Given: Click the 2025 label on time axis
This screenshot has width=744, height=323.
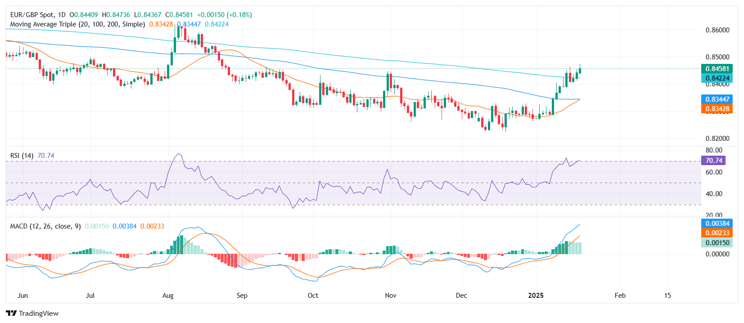Looking at the screenshot, I should click(x=536, y=296).
